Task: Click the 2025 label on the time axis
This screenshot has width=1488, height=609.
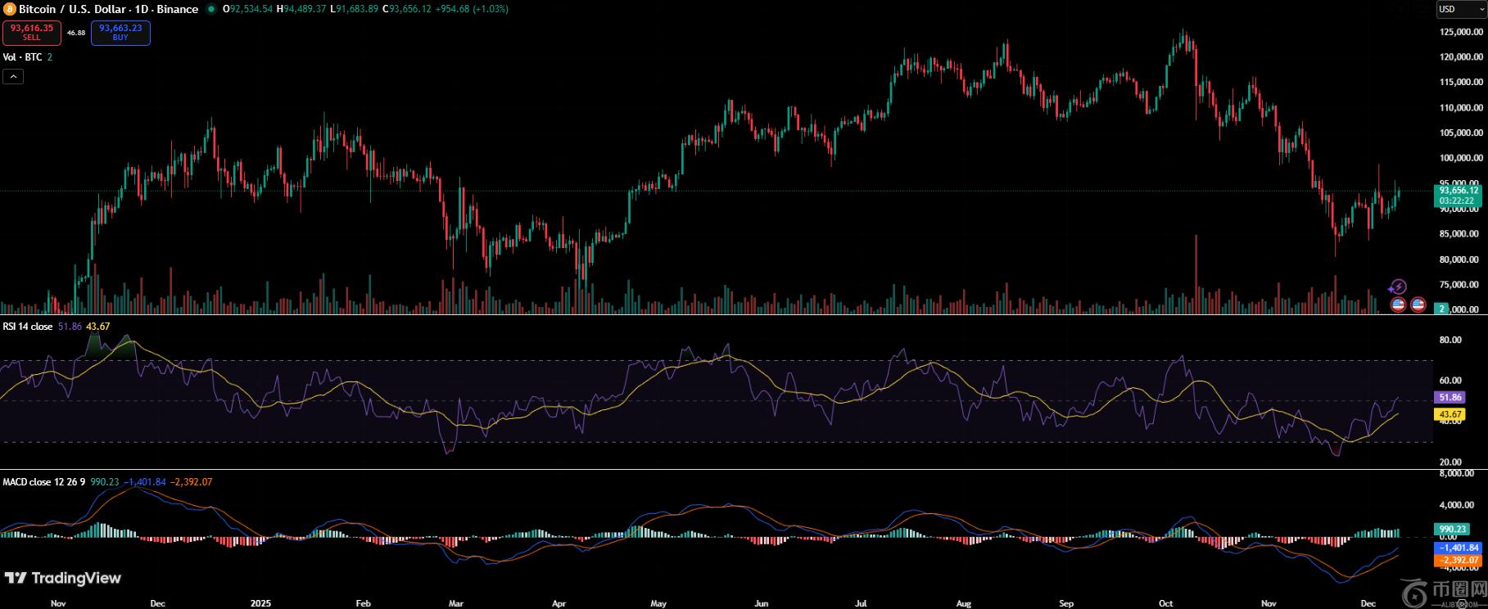Action: click(260, 603)
